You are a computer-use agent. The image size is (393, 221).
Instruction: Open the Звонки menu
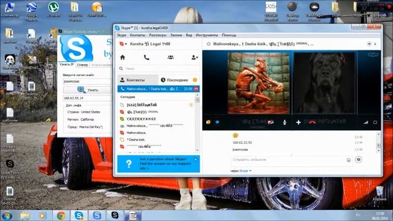click(176, 35)
